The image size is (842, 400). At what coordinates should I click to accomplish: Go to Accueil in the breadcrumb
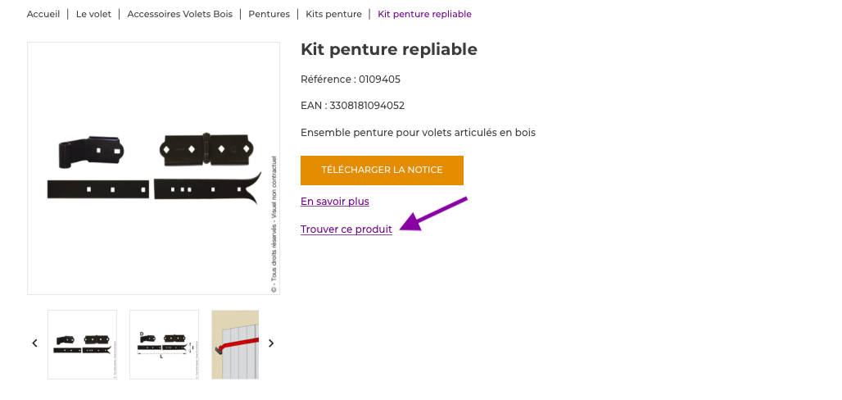click(43, 14)
